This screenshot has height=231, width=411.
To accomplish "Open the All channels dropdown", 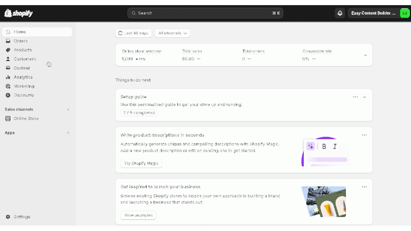I will (x=172, y=33).
